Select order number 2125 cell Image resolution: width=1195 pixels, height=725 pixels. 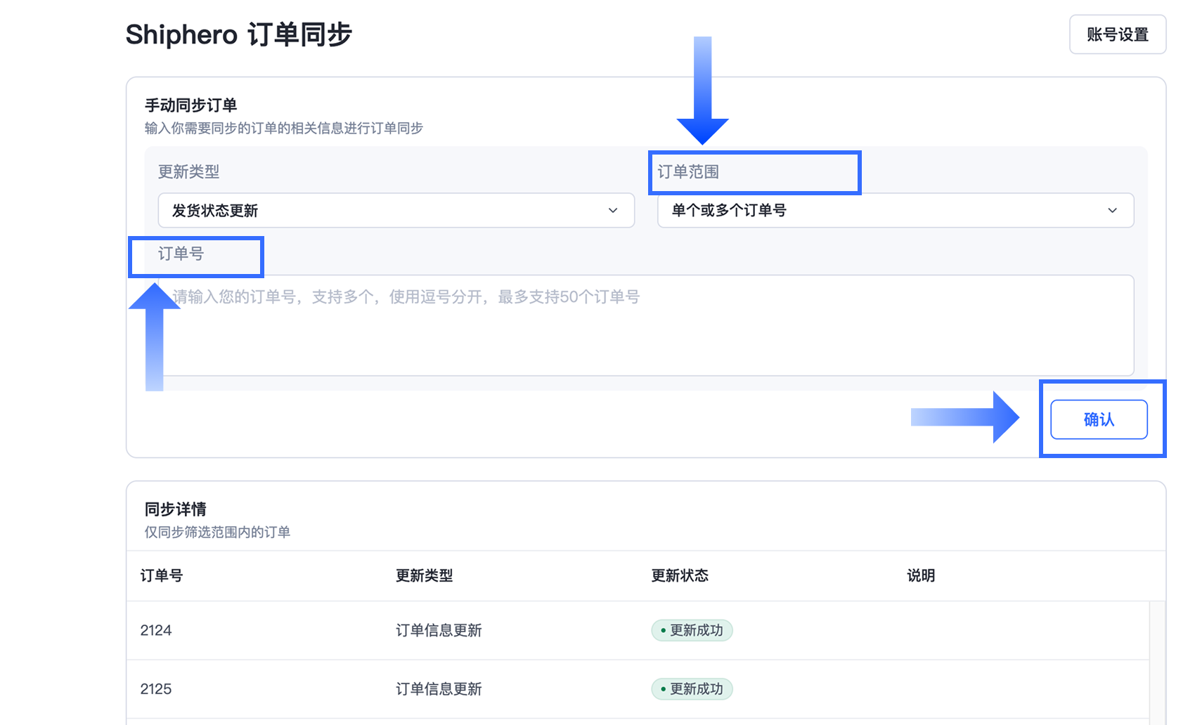(156, 689)
